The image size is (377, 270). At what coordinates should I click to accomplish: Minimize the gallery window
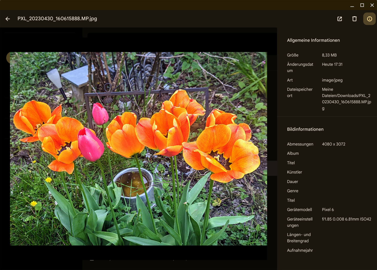pos(352,5)
